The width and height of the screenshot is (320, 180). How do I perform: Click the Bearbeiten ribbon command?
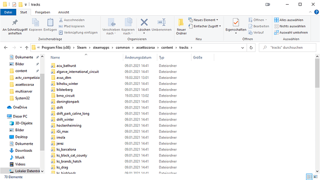tap(259, 26)
